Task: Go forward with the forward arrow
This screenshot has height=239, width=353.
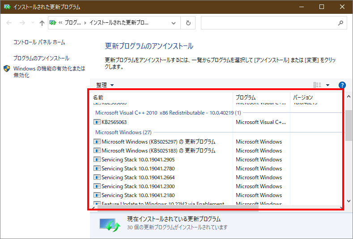Action: (22, 23)
